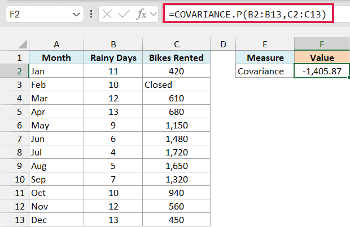Viewport: 350px width, 227px height.
Task: Click the vertical dots handle beside Name Box
Action: pos(91,14)
